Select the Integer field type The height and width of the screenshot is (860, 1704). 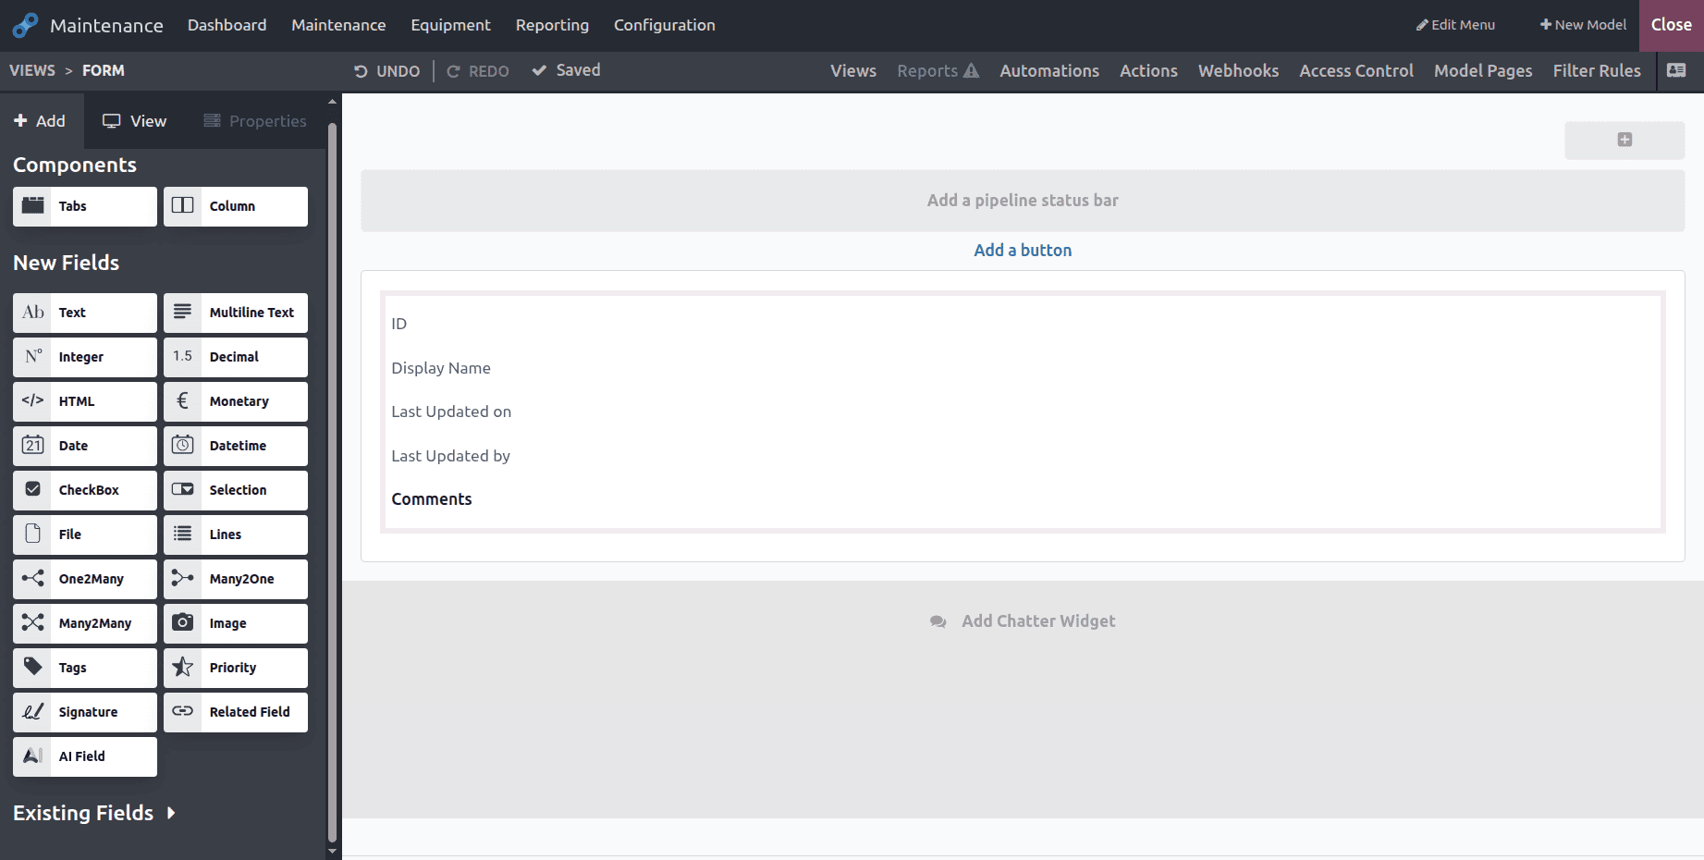point(85,357)
